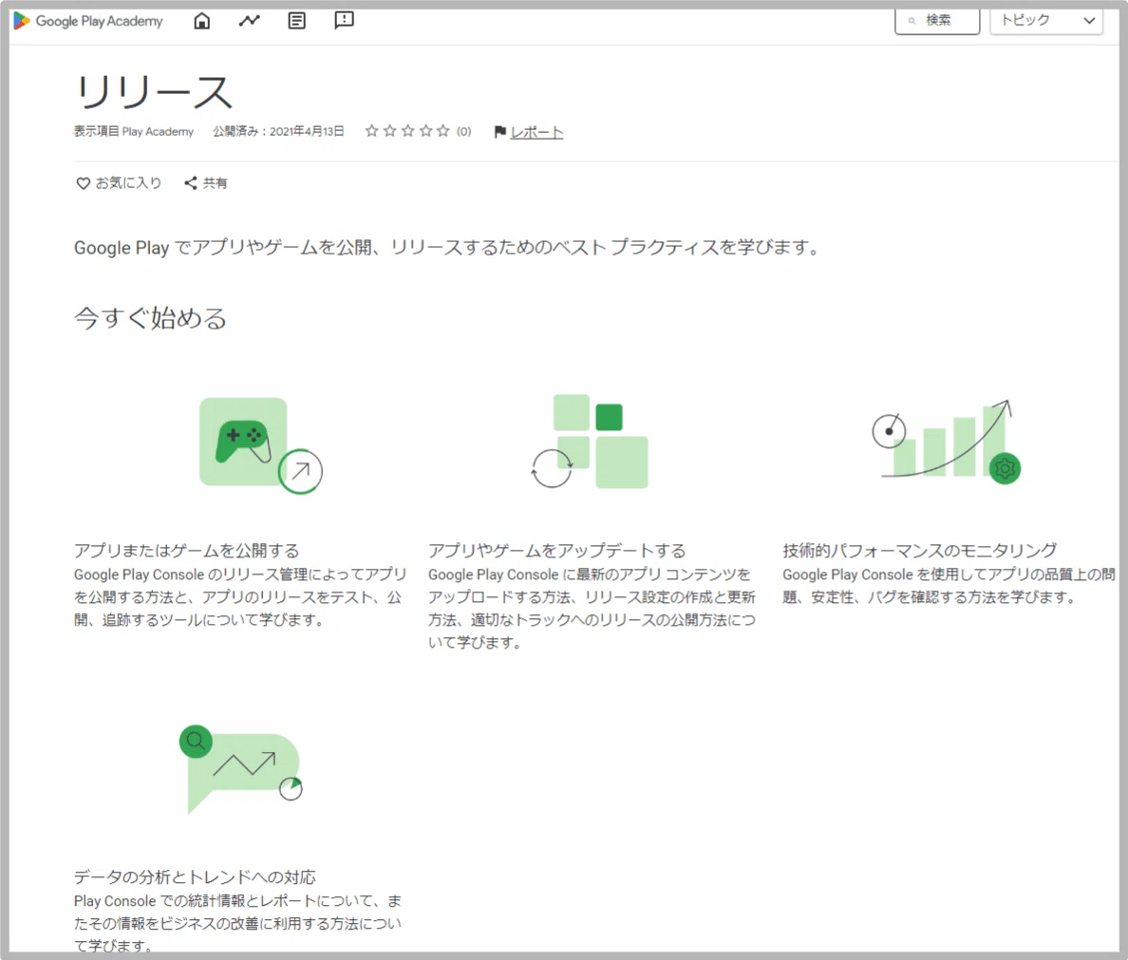Open the trending chart icon in navigation
This screenshot has width=1128, height=960.
click(x=249, y=21)
